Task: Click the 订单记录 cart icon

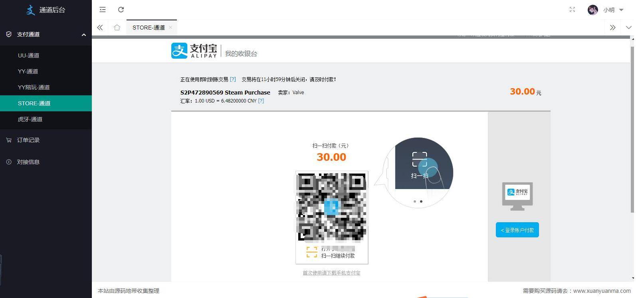Action: pos(9,140)
